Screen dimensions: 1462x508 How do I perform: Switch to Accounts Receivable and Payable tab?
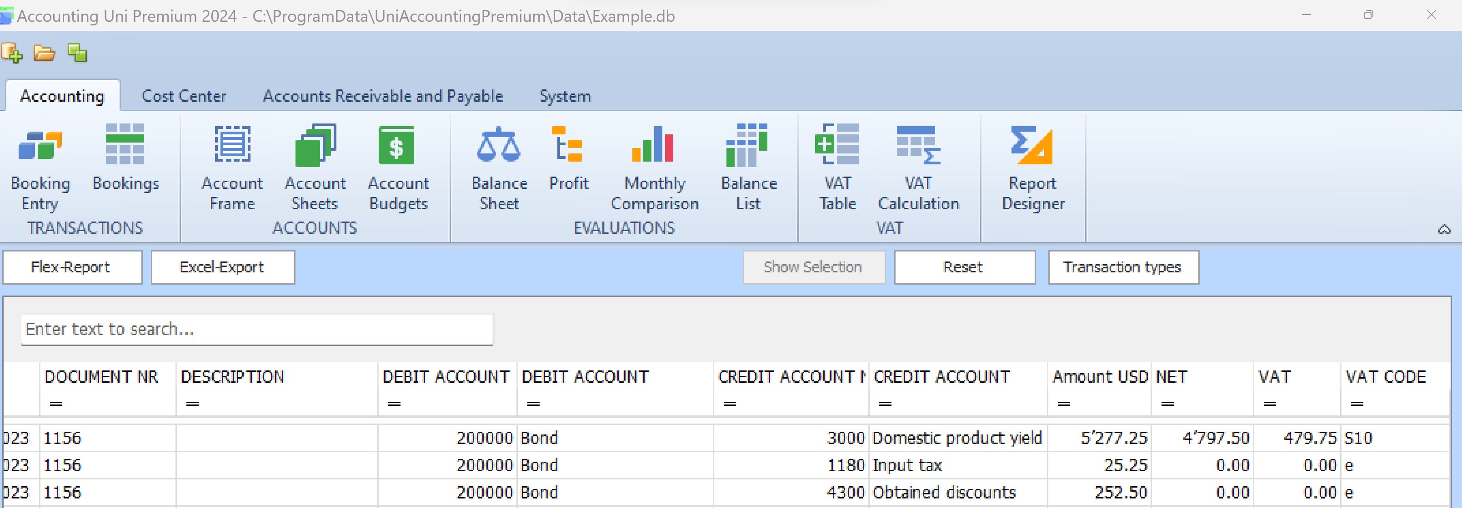(x=382, y=96)
